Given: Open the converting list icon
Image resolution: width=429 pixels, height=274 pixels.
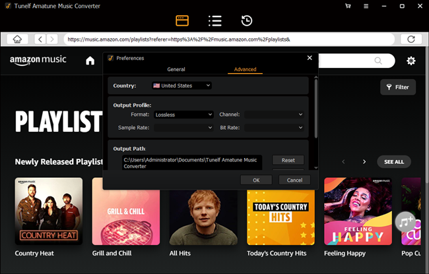Looking at the screenshot, I should 214,20.
